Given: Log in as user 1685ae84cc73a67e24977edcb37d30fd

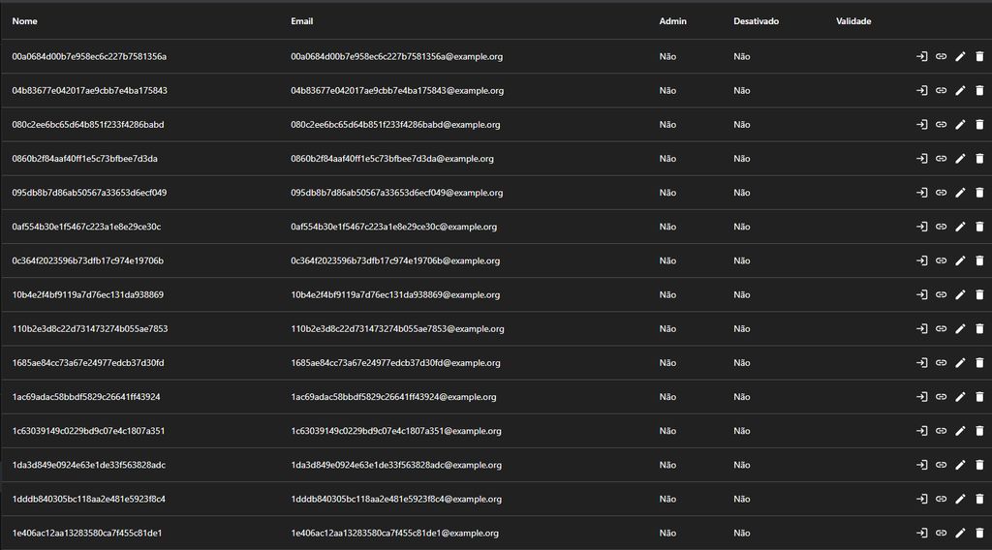Looking at the screenshot, I should pyautogui.click(x=922, y=363).
